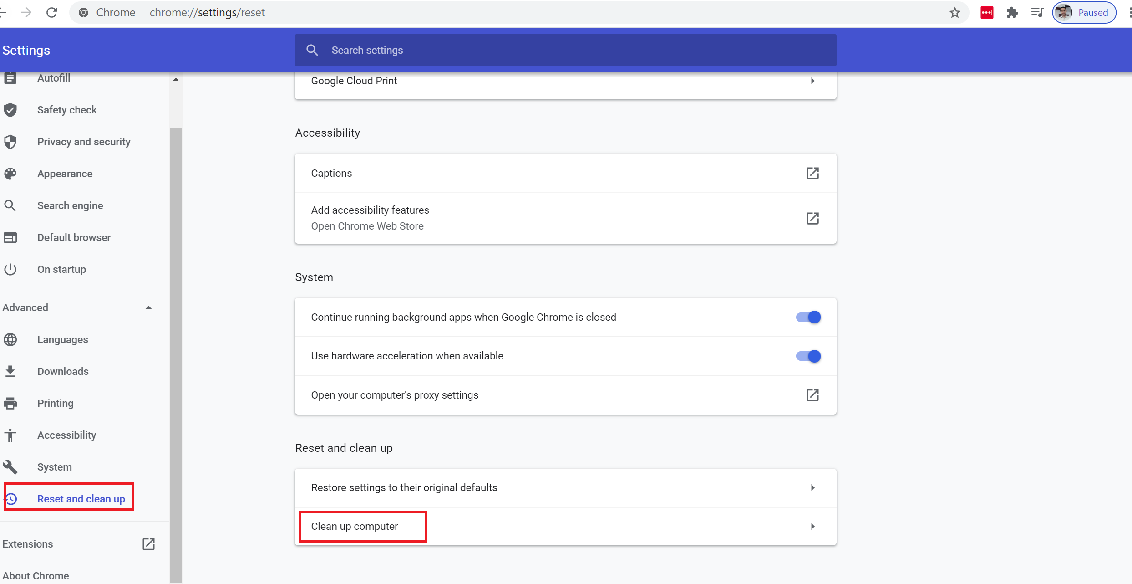Open About Chrome page
The width and height of the screenshot is (1132, 584).
(36, 576)
